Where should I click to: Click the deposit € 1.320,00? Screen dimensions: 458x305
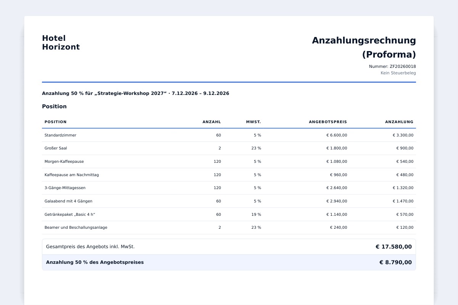(403, 188)
